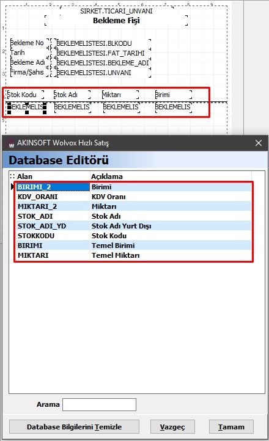Screen dimensions: 269x441
Task: Choose the Temel Miktarı row
Action: pyautogui.click(x=134, y=255)
